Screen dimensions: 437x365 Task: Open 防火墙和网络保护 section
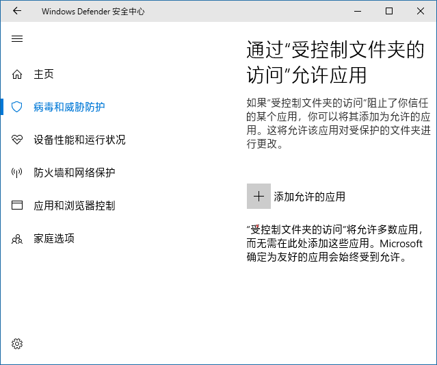[x=75, y=173]
